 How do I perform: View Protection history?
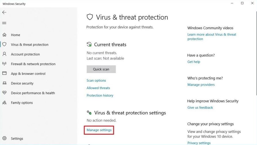pyautogui.click(x=100, y=95)
